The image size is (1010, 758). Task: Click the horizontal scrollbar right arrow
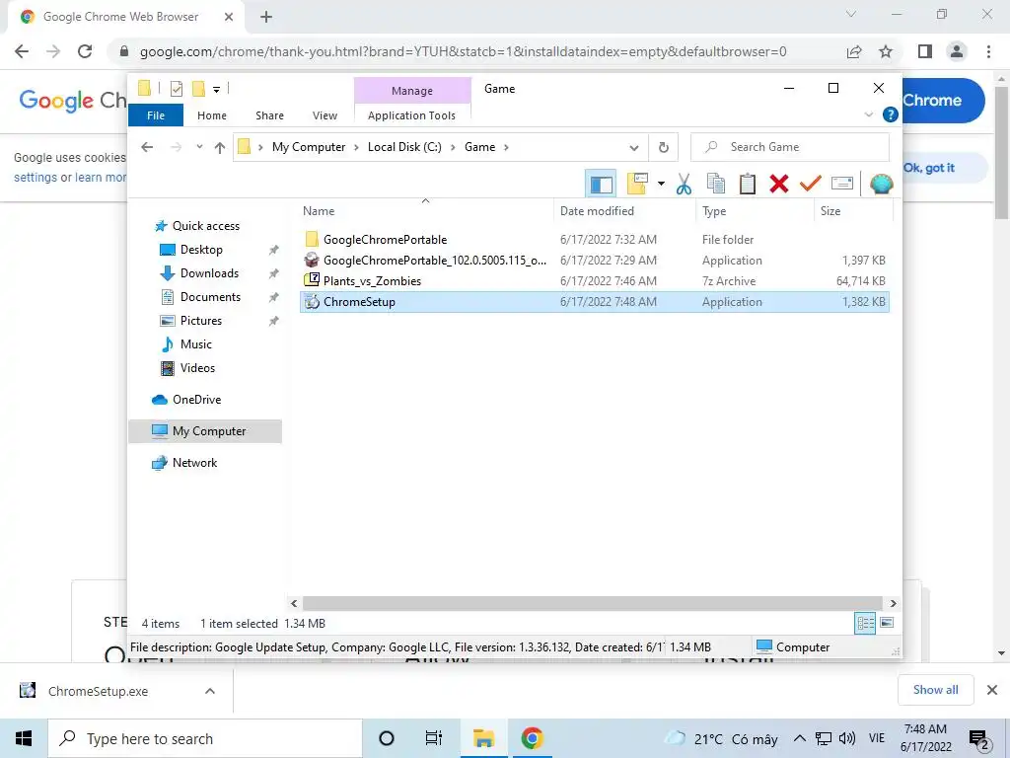point(893,603)
